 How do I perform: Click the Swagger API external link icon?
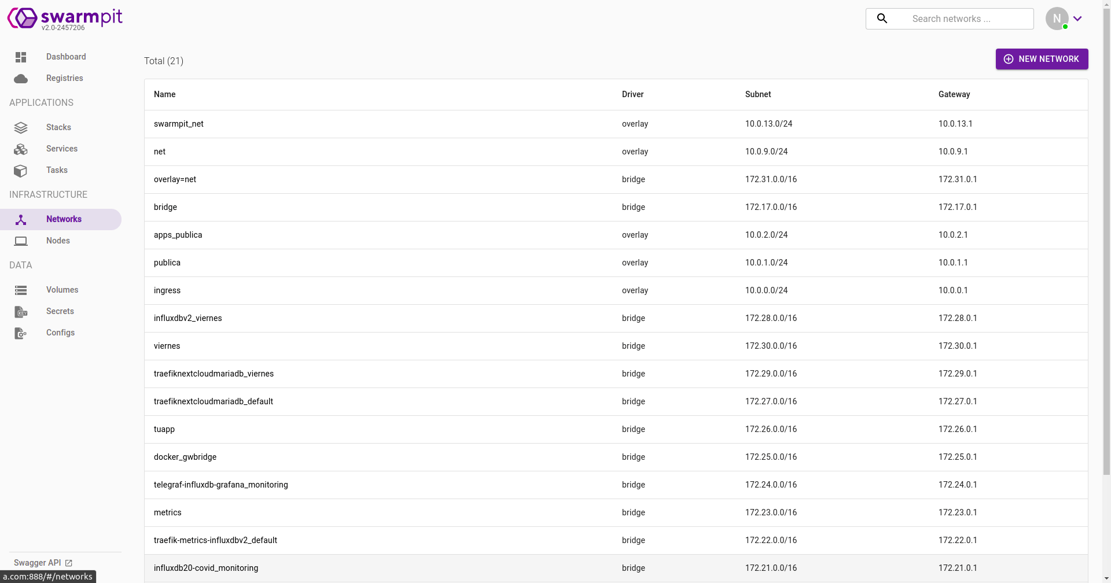pos(68,563)
